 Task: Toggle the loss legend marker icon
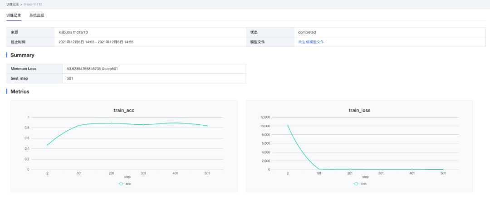click(x=356, y=184)
